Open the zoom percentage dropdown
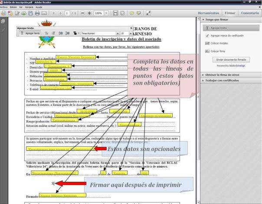 point(107,13)
